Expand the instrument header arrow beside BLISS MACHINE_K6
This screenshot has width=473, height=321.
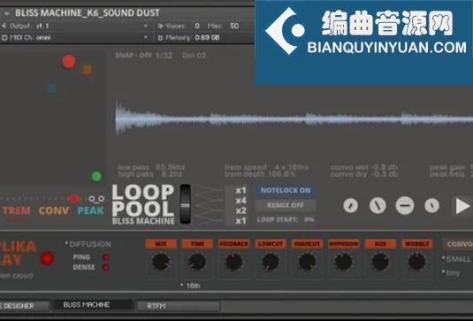[x=7, y=13]
